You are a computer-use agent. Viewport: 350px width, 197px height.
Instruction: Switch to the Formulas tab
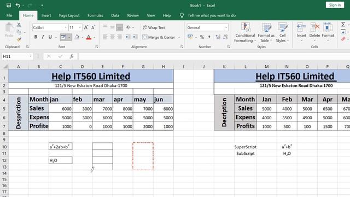95,15
